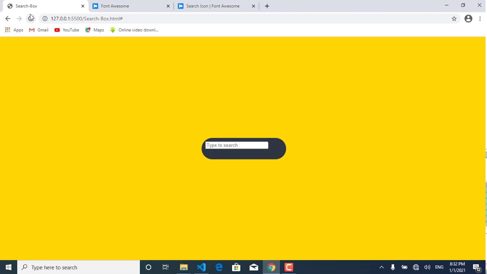The image size is (487, 274).
Task: Bookmark this page with the star icon
Action: [x=454, y=19]
